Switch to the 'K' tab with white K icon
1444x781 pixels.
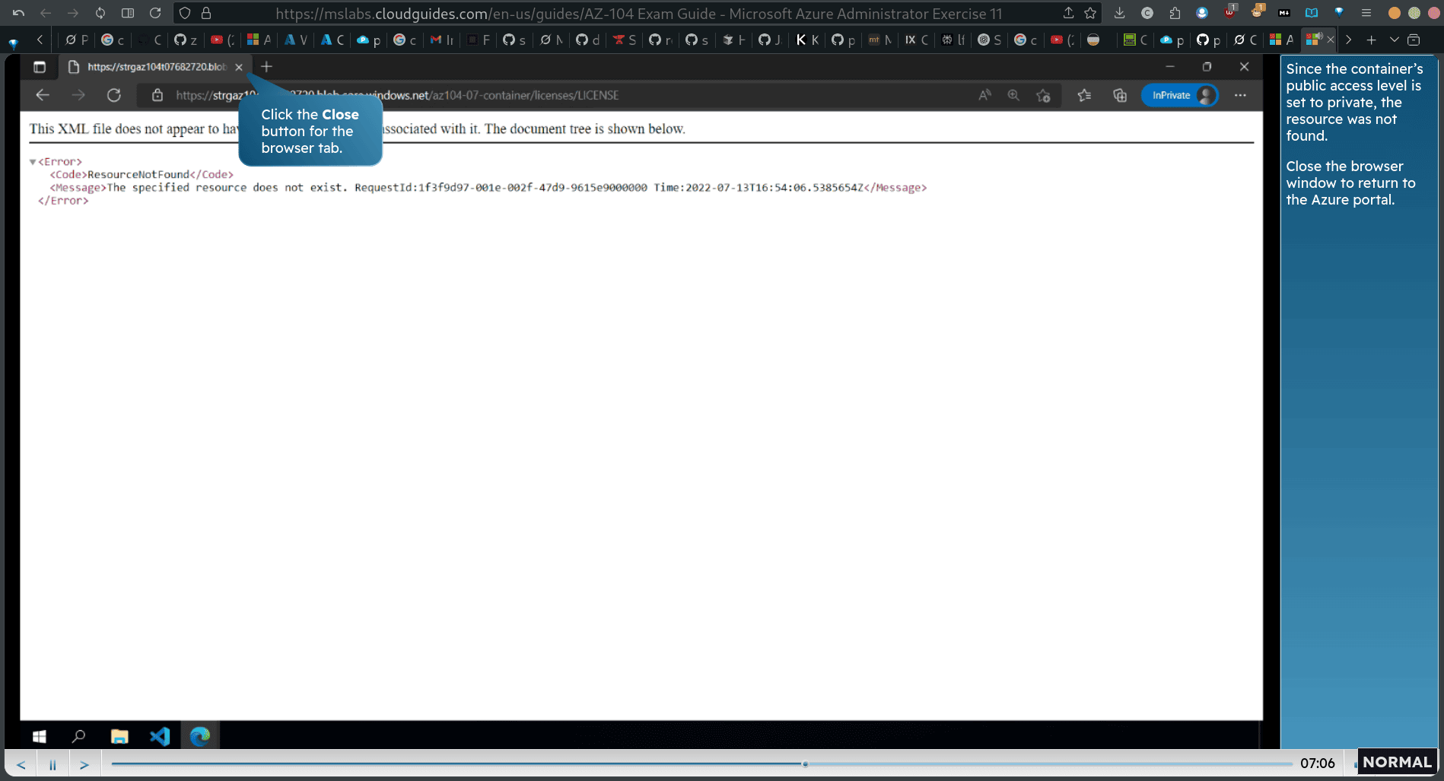point(807,40)
